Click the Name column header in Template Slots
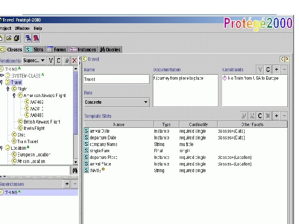This screenshot has width=299, height=224. (119, 124)
